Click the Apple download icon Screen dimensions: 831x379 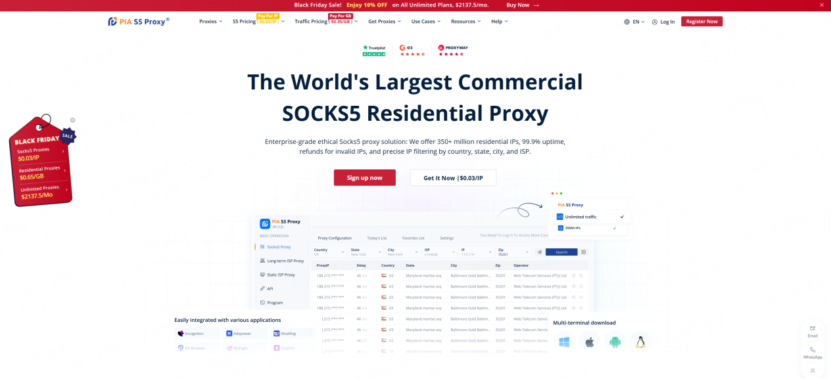coord(589,342)
